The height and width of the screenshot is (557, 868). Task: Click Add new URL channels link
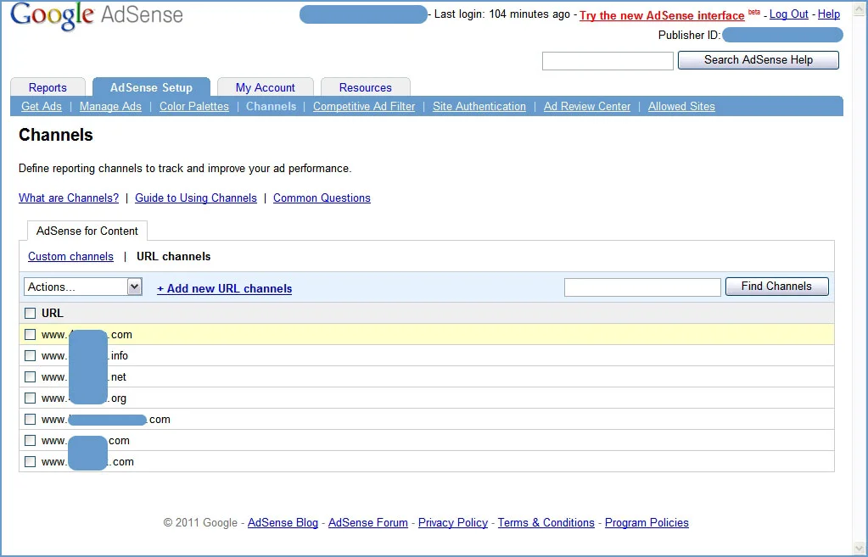[x=224, y=289]
